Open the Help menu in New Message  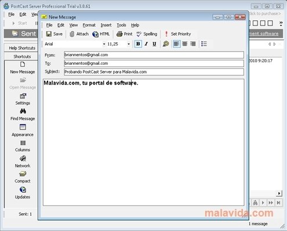pos(135,25)
